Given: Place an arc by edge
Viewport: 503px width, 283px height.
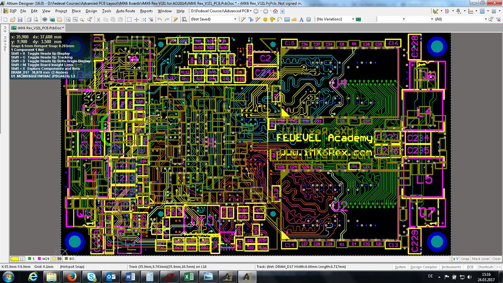Looking at the screenshot, I should coord(280,19).
